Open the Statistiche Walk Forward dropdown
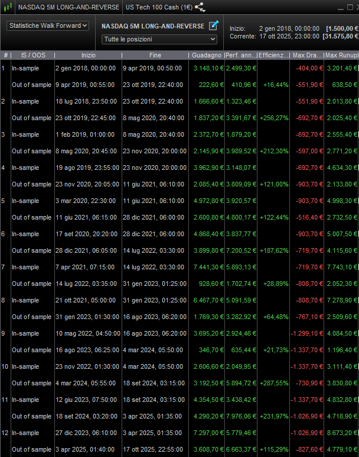Screen dimensions: 359x457 48,25
